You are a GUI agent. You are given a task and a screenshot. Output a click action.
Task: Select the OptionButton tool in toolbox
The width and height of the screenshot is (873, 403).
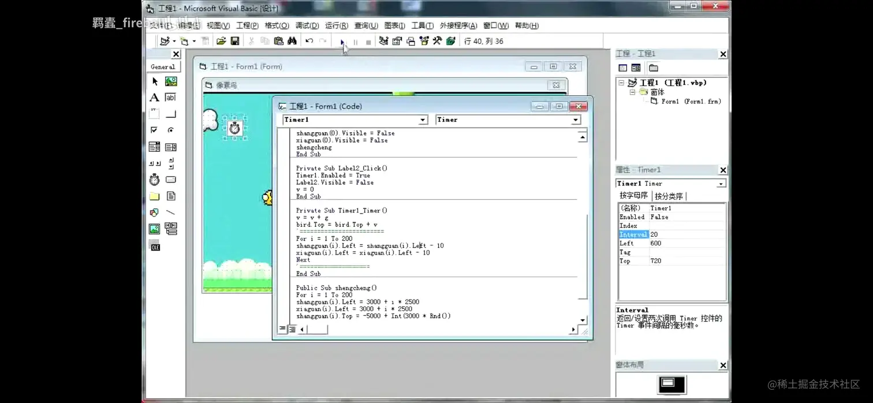click(171, 130)
